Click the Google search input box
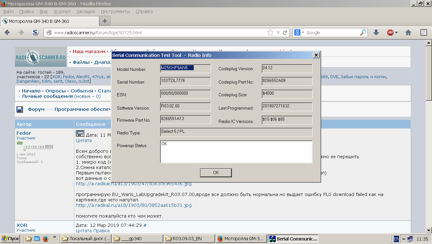The image size is (432, 244). click(332, 33)
